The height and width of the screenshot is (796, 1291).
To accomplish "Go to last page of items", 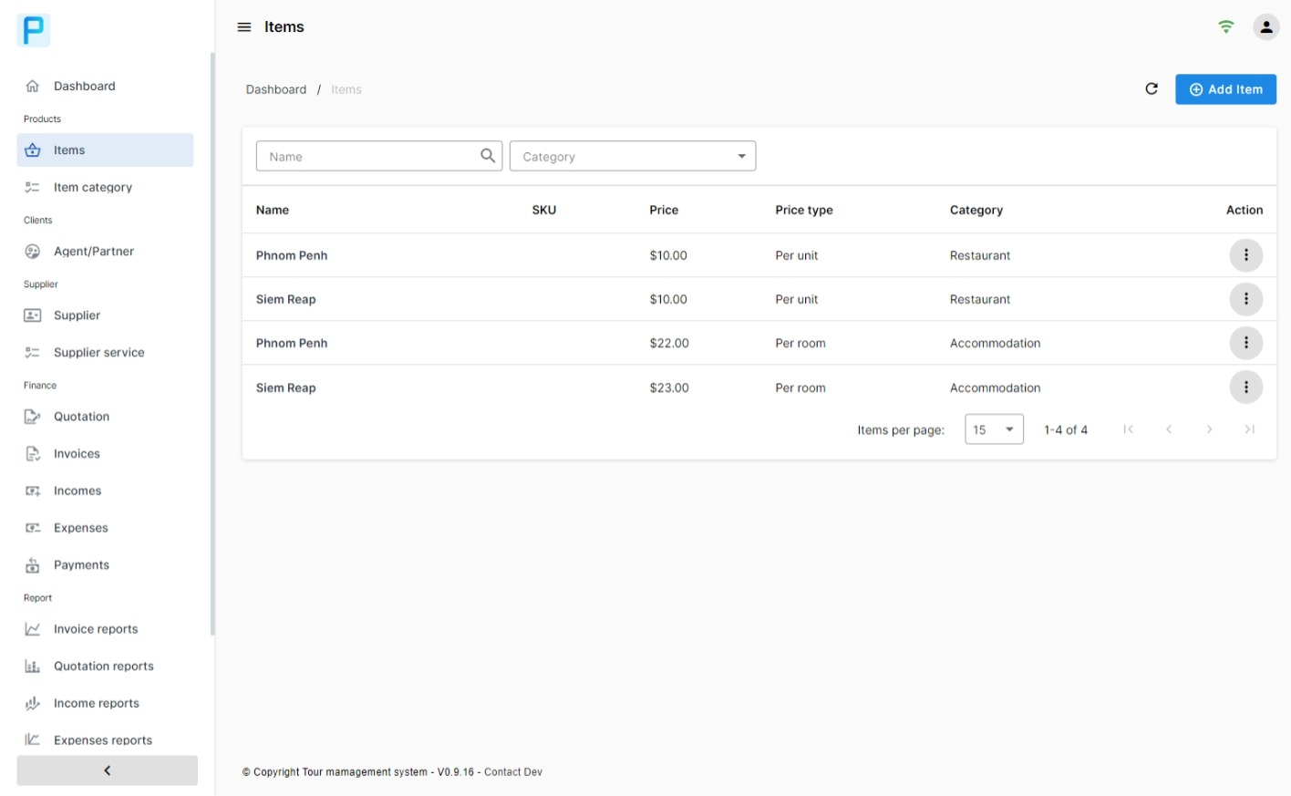I will [x=1249, y=429].
